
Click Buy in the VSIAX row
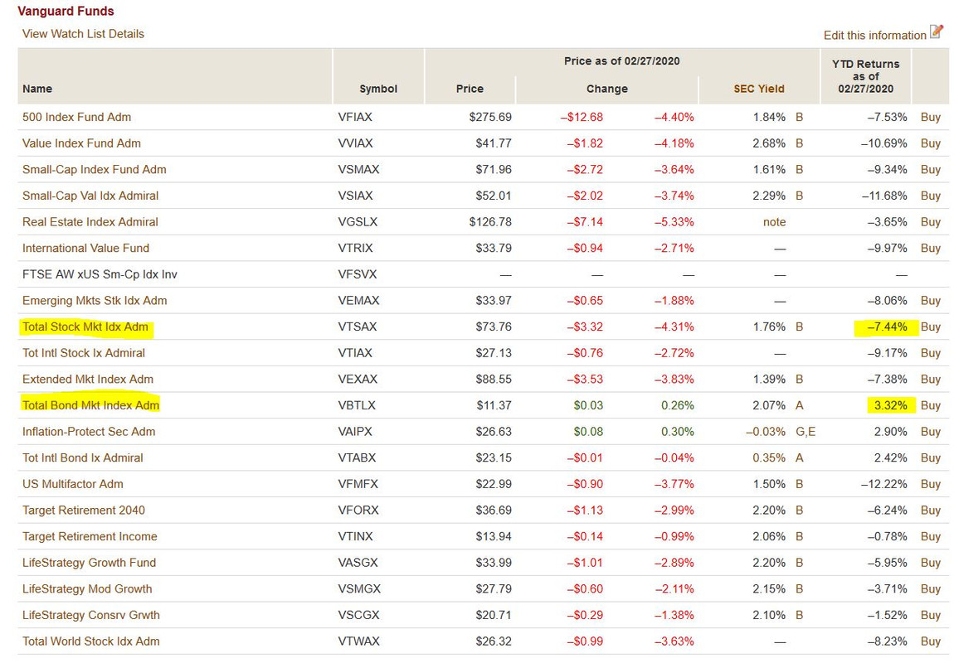(930, 195)
